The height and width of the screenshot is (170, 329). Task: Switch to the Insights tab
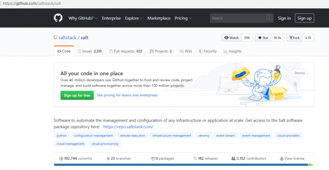(232, 51)
